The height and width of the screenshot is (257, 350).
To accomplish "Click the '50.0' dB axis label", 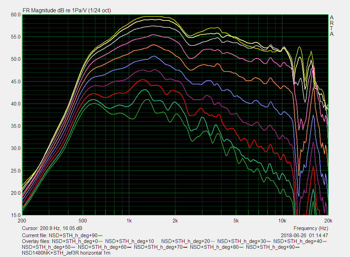I will pos(16,59).
